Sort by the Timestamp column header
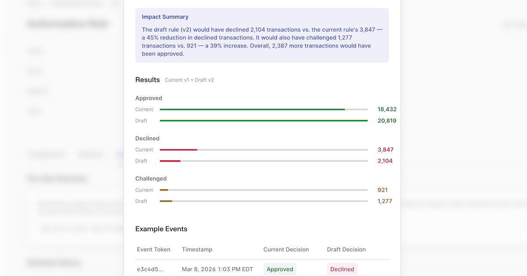The image size is (527, 276). point(197,249)
